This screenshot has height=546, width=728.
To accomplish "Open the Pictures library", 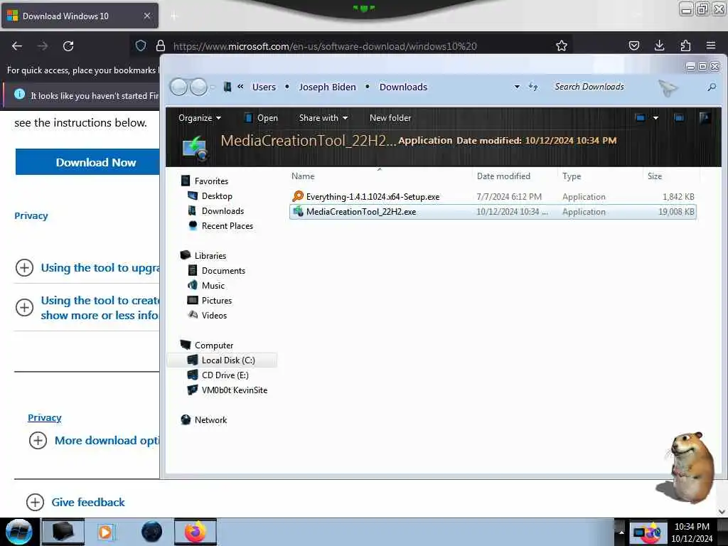I will point(217,301).
